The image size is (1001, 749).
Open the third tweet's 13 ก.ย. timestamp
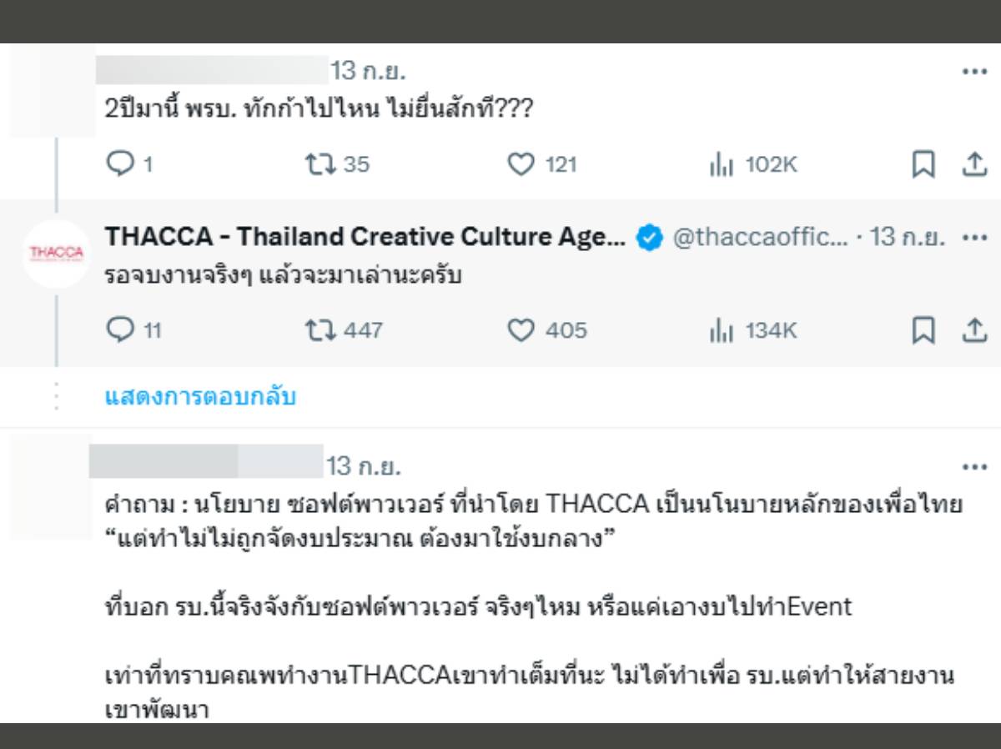tap(364, 465)
